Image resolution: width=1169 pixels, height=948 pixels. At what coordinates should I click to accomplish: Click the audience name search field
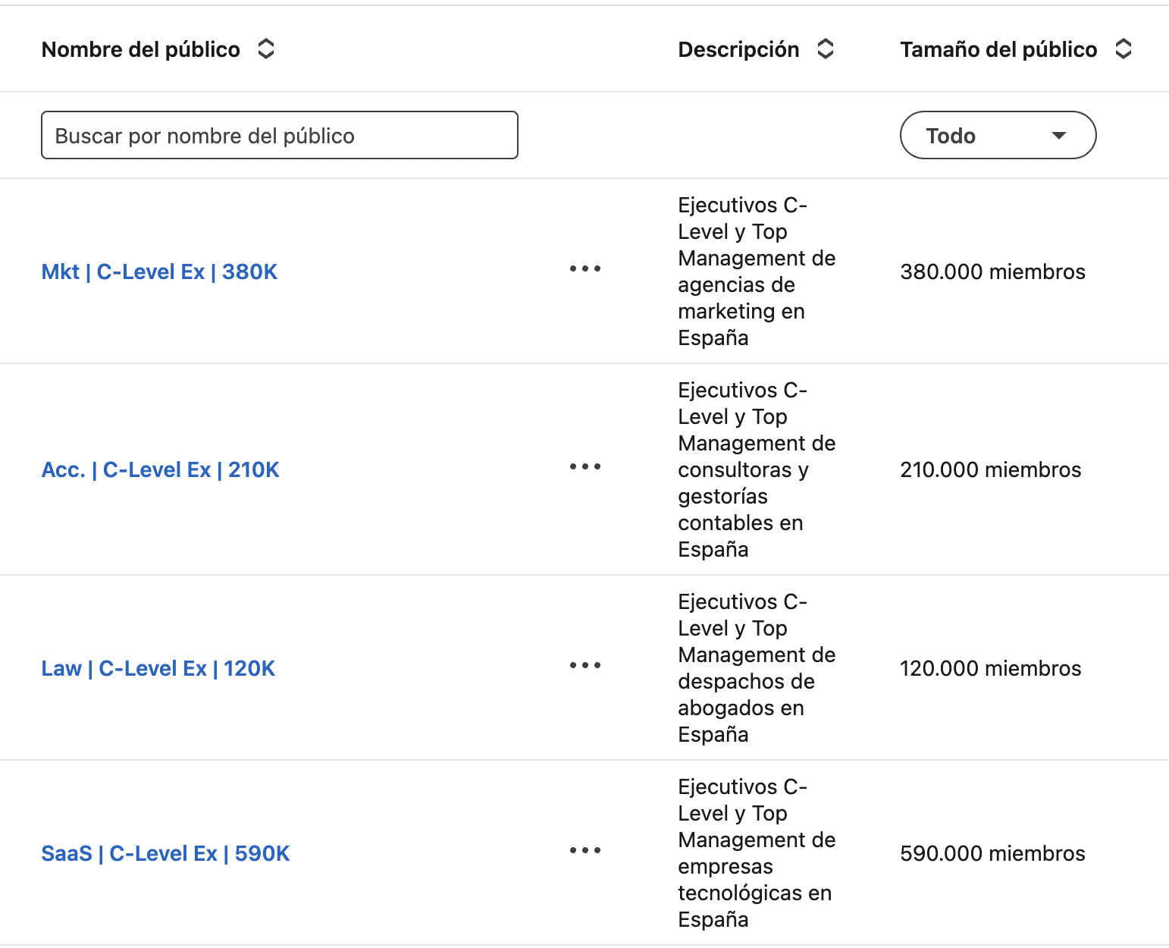coord(279,135)
